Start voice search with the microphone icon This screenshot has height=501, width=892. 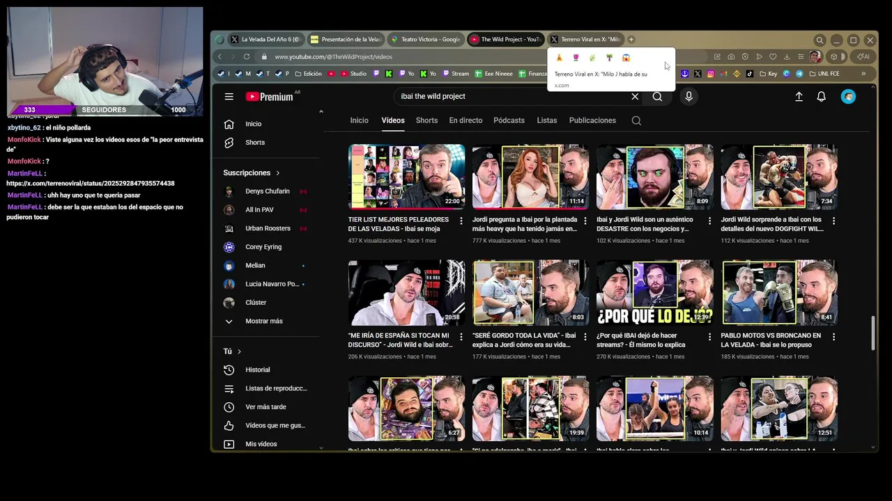click(689, 97)
